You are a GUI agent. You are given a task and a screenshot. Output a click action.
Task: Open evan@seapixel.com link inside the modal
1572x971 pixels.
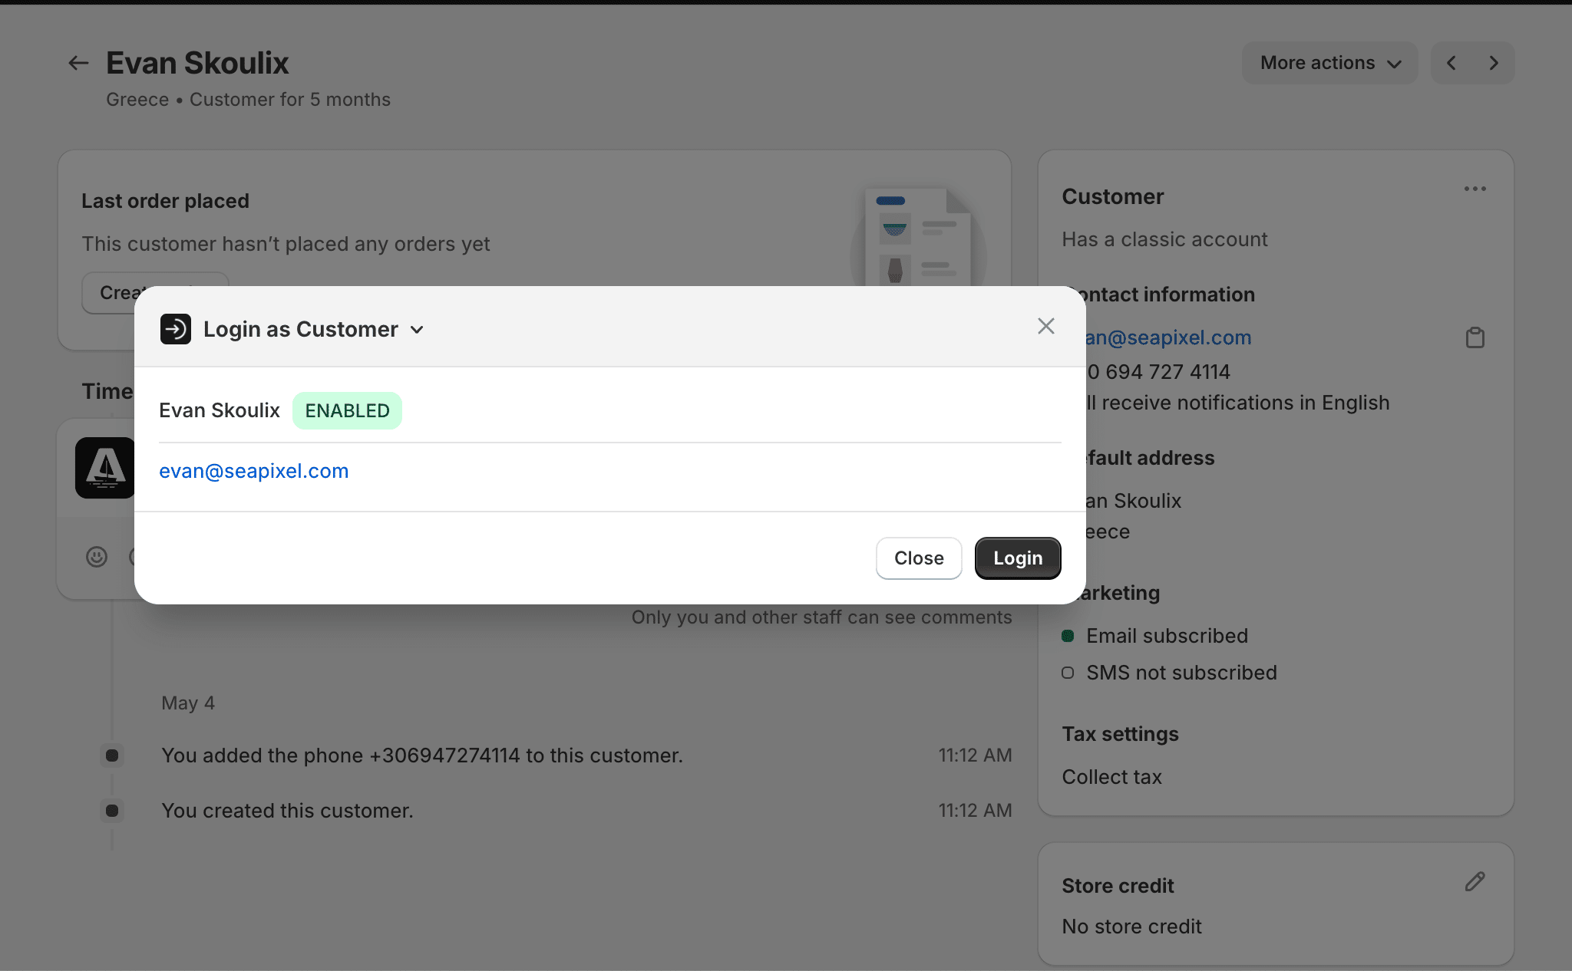[x=254, y=470]
